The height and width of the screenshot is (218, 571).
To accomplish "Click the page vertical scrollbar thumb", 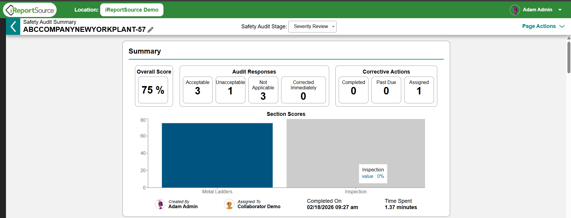I will tap(569, 57).
